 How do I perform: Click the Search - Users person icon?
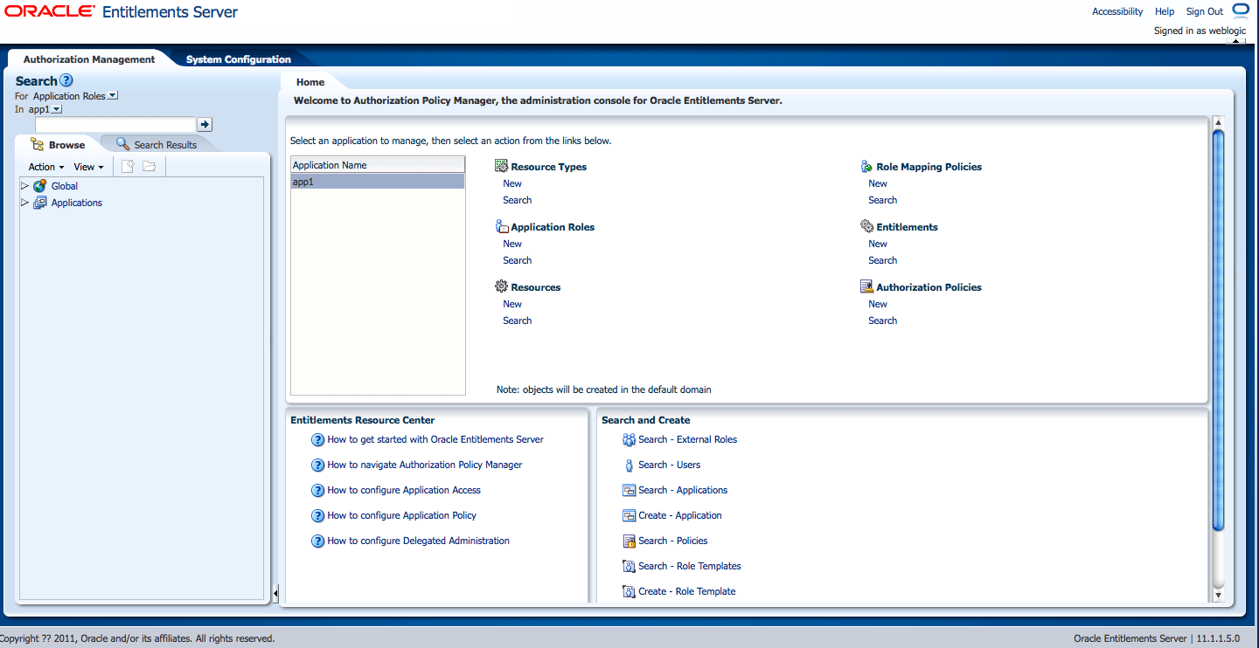[629, 465]
